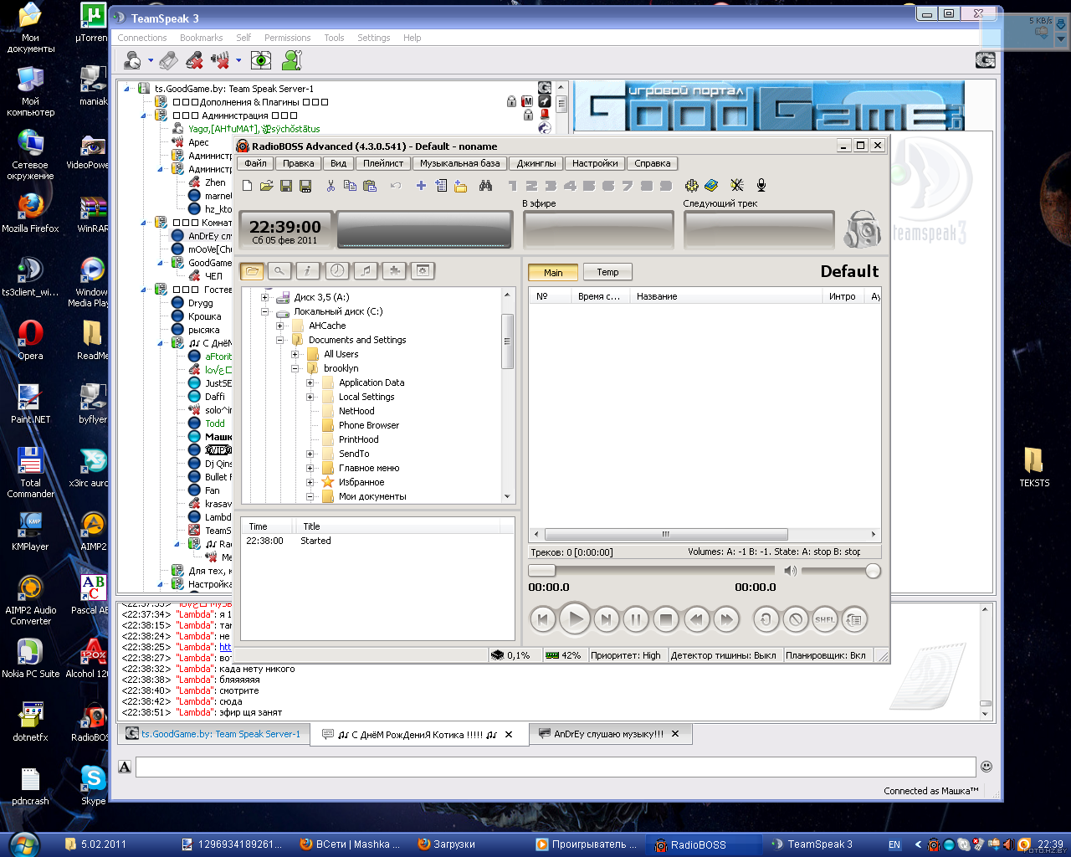Toggle the SHFL shuffle button
The width and height of the screenshot is (1071, 857).
[x=824, y=619]
